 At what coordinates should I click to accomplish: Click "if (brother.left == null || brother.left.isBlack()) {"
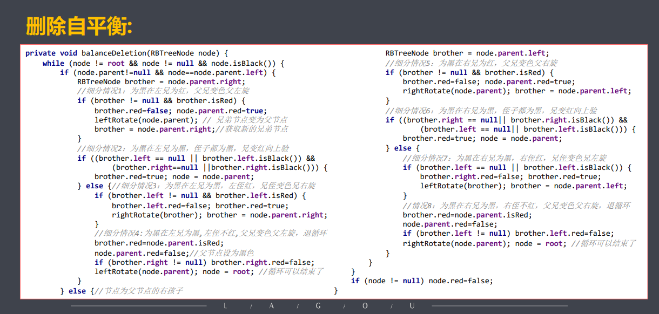pos(517,167)
